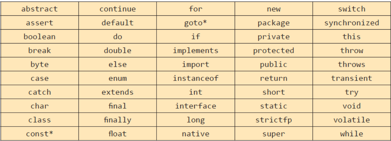Screen dimensions: 391x141
Task: Select the 'const*' cell
Action: click(40, 134)
